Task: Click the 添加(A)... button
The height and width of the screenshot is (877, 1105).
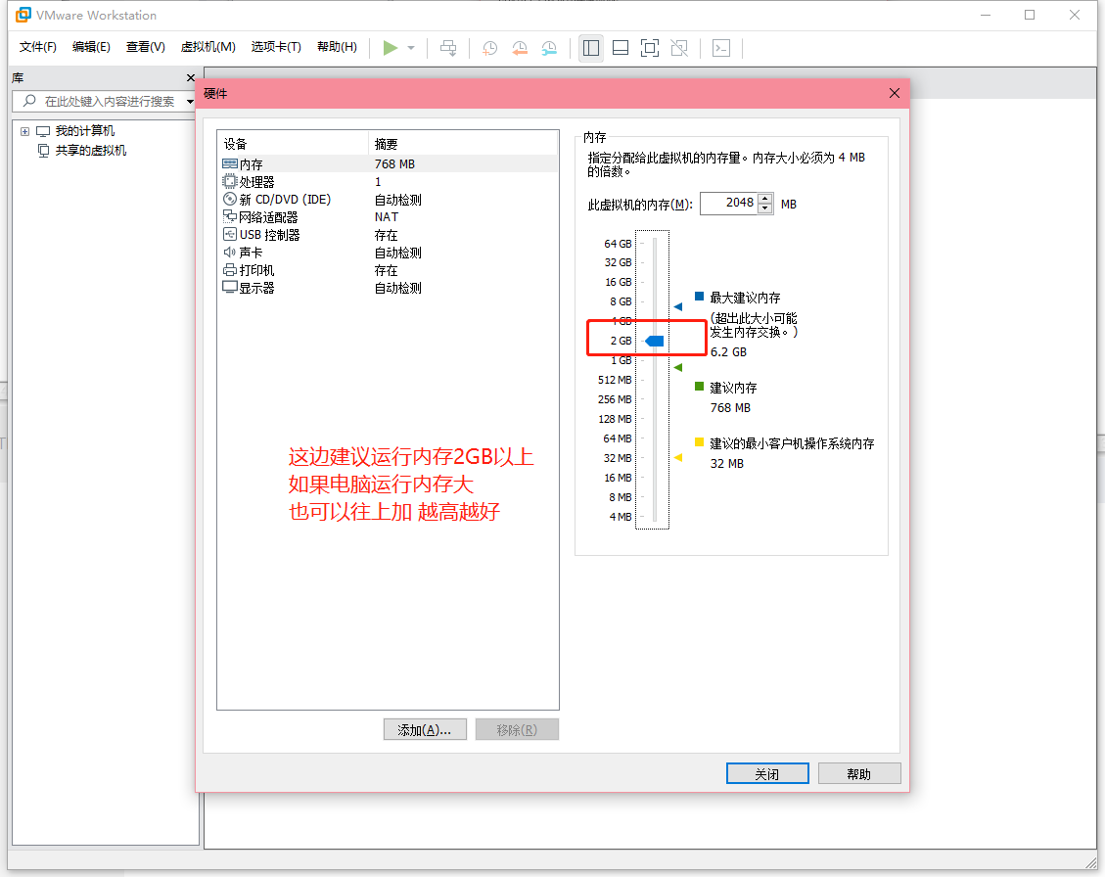Action: point(425,729)
